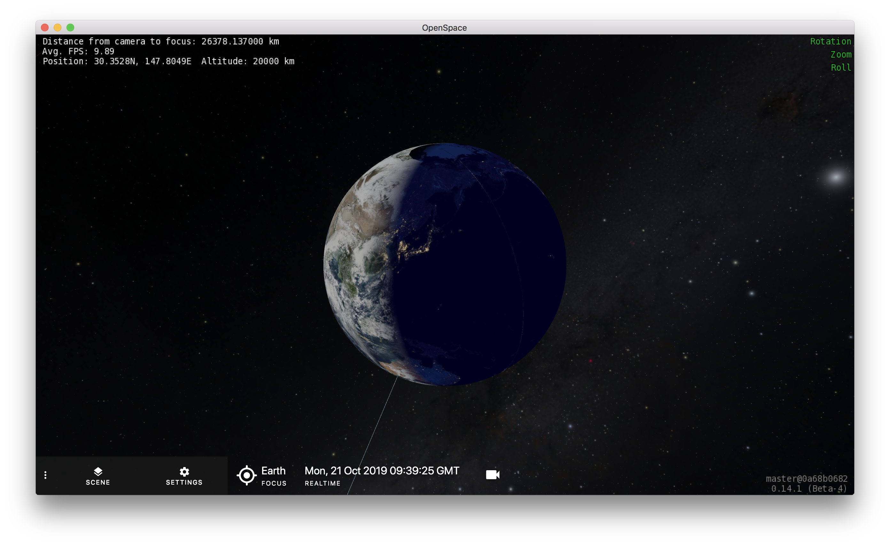Click the Position and Altitude readout

coord(169,61)
